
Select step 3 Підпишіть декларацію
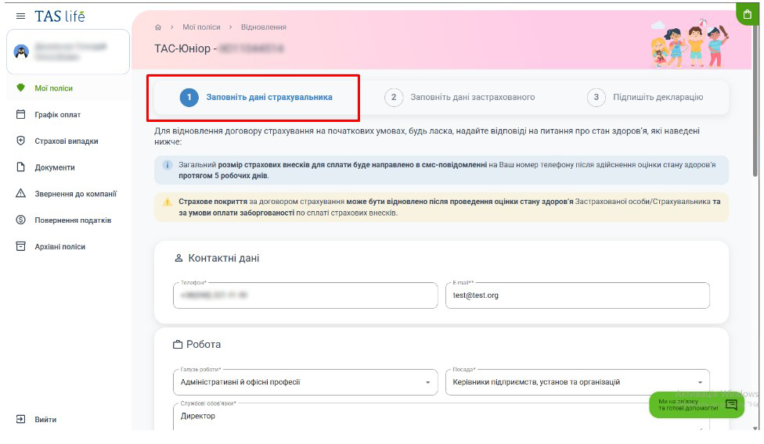(x=645, y=97)
